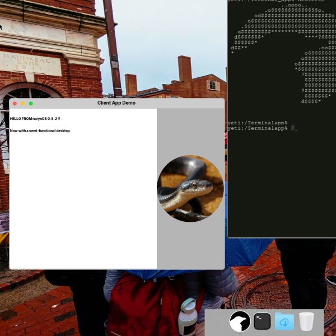Click the Naumkeag Bank sign on the wallpaper

click(31, 63)
